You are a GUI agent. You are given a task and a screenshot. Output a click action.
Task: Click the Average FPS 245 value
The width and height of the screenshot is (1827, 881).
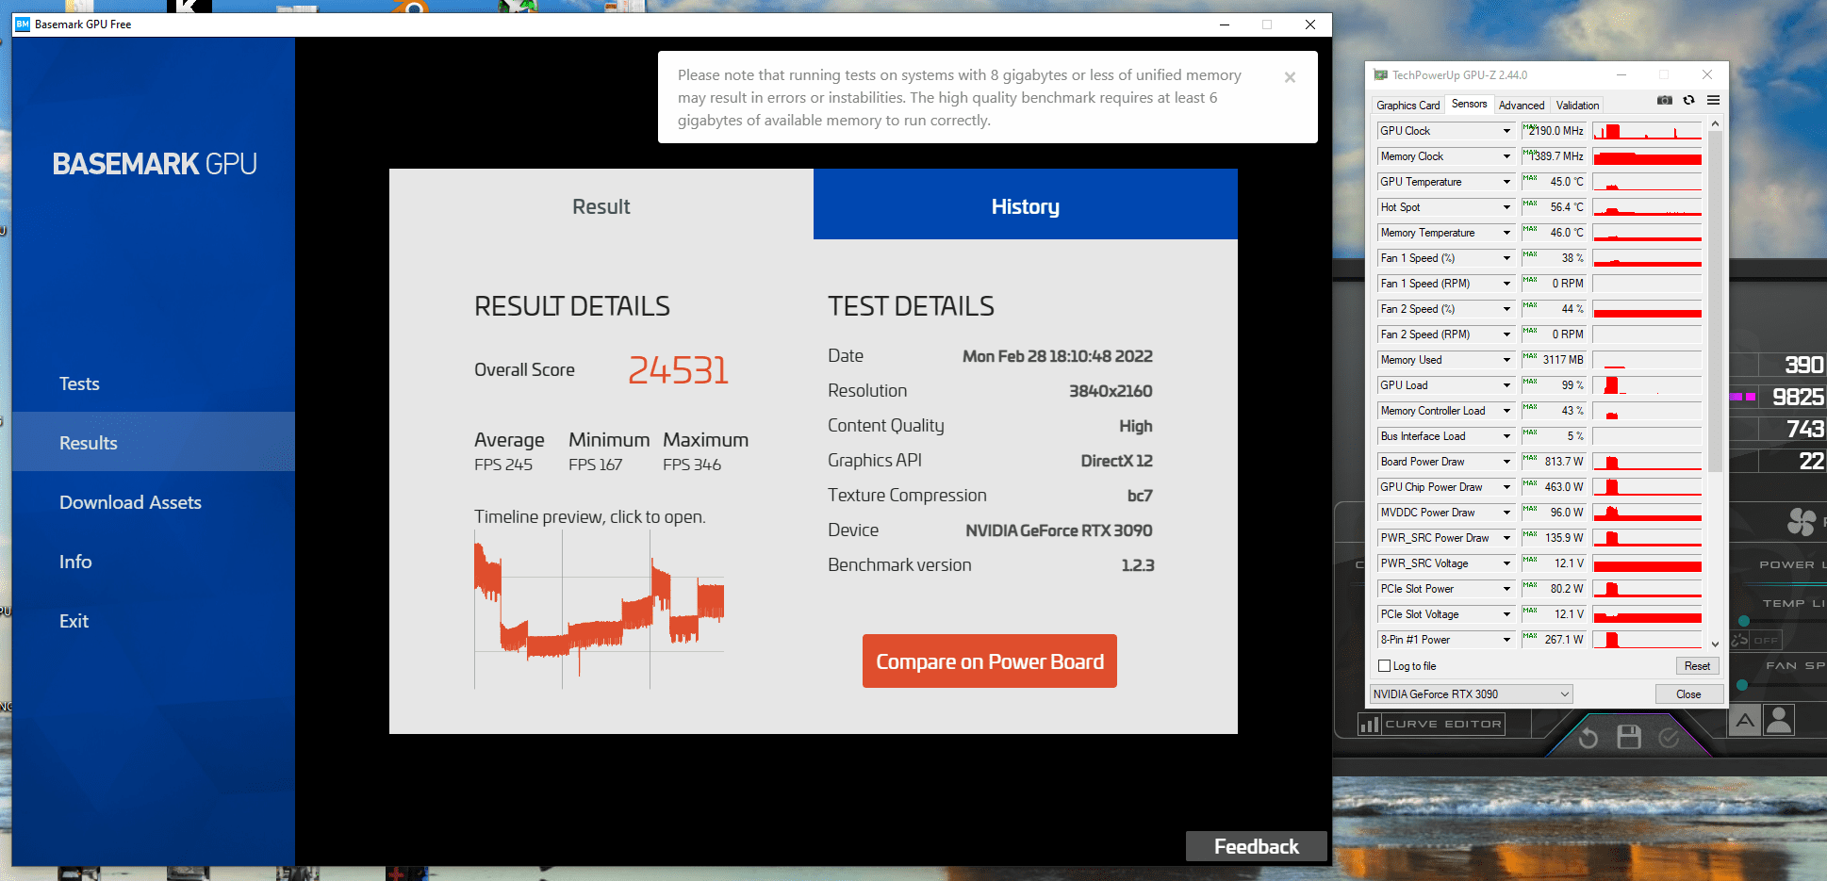[x=503, y=465]
